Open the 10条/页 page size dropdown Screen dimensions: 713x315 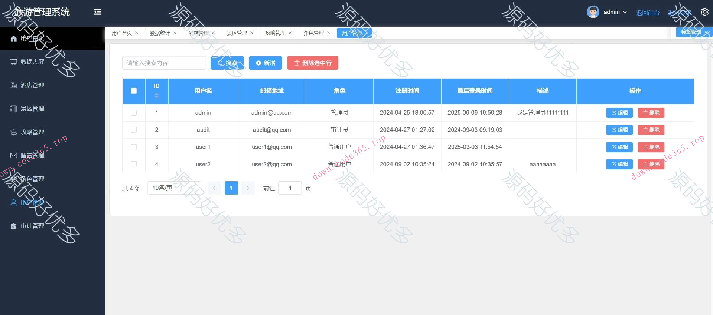[x=174, y=188]
